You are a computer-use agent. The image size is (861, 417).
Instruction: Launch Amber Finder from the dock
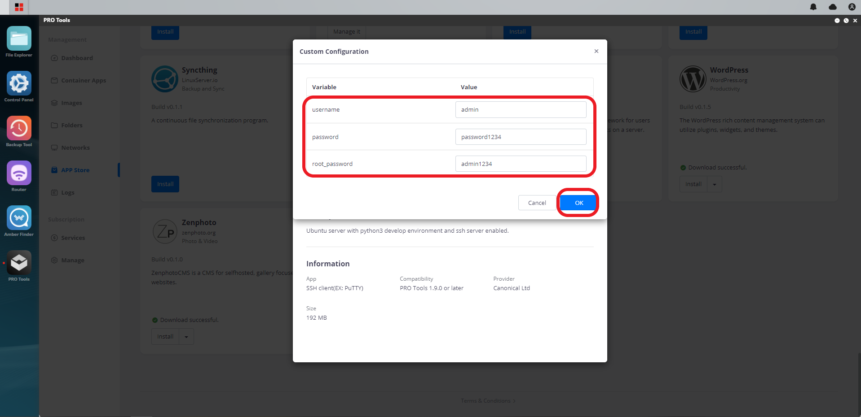coord(19,218)
